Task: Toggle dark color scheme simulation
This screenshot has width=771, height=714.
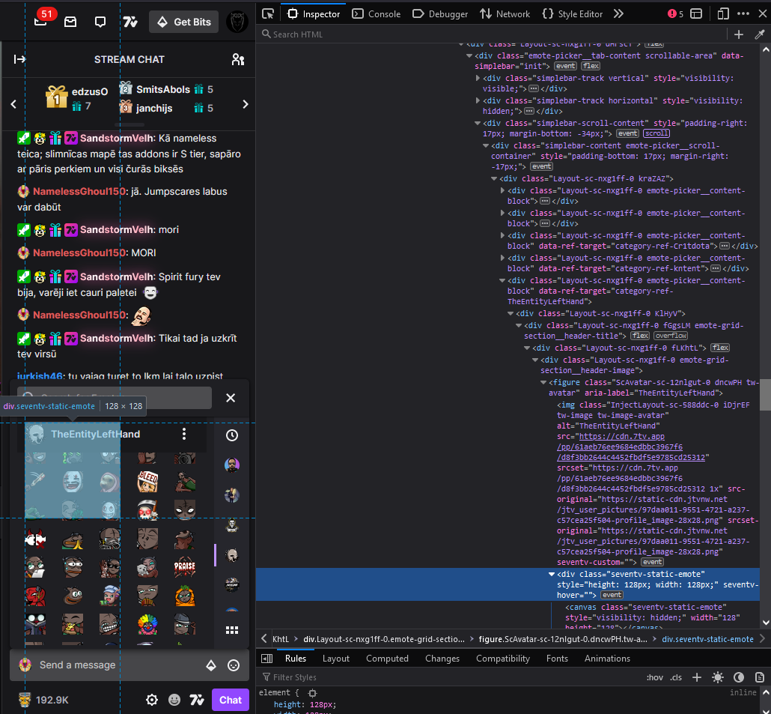Action: click(x=739, y=677)
